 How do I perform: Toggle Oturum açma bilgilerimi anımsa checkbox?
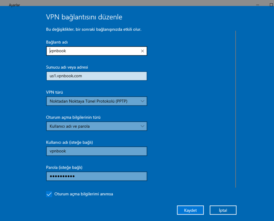pos(49,194)
